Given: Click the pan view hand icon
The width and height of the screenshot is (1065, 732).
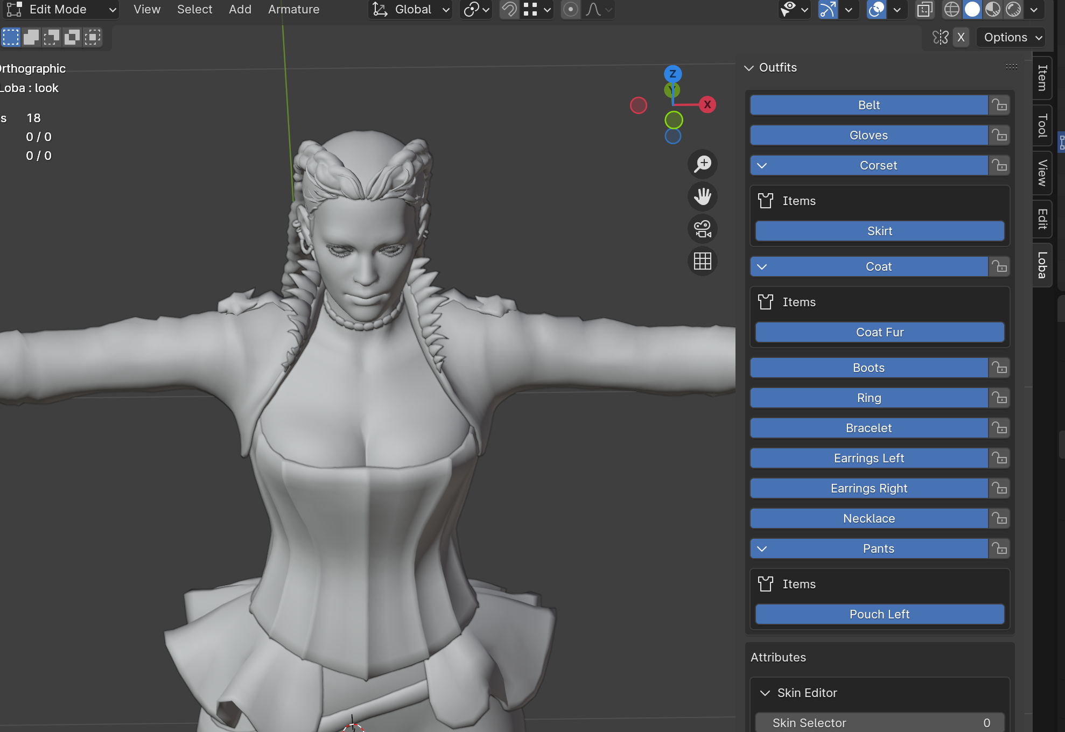Looking at the screenshot, I should 703,196.
